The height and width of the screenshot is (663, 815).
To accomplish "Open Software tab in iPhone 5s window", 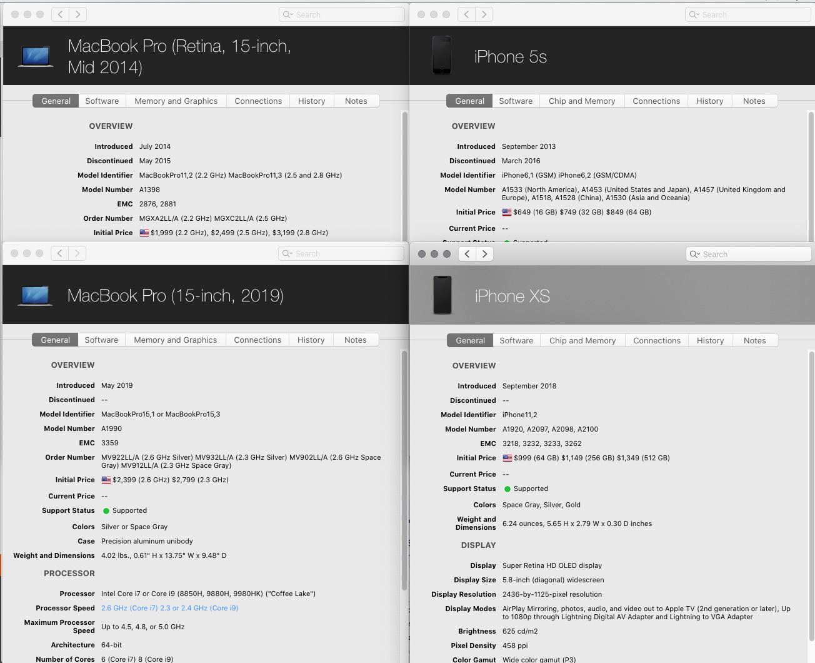I will pyautogui.click(x=516, y=101).
